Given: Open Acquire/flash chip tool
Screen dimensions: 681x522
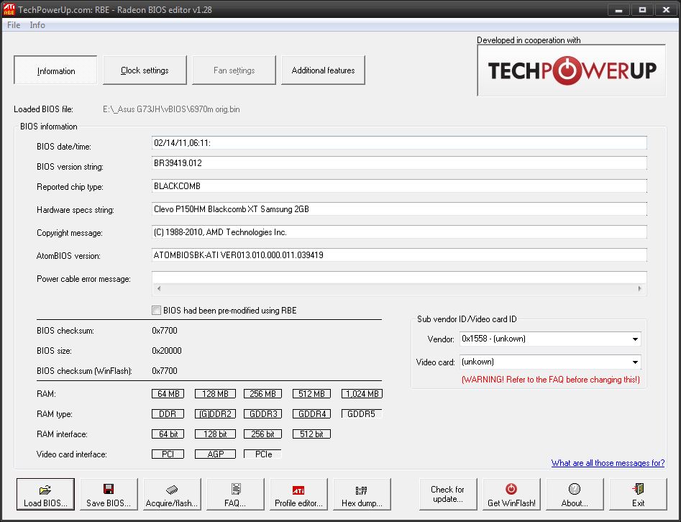Looking at the screenshot, I should click(x=172, y=494).
